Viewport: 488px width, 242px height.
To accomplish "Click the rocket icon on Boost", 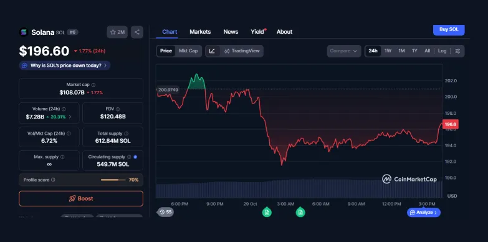I will coord(72,199).
